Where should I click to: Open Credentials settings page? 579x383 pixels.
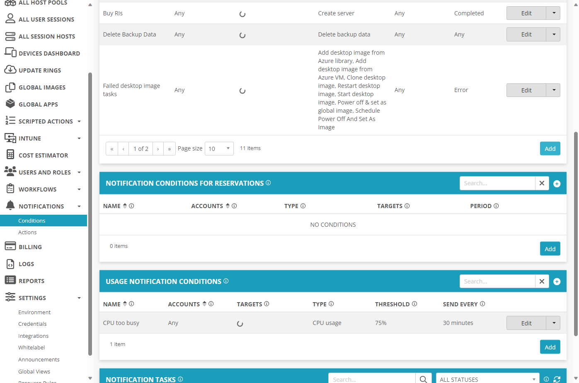pyautogui.click(x=32, y=324)
